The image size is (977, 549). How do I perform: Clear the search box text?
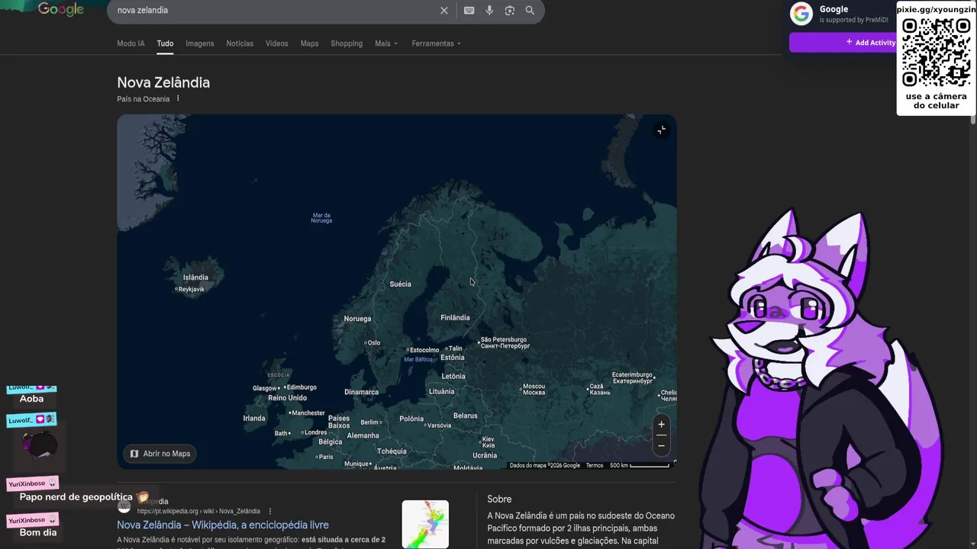click(443, 11)
